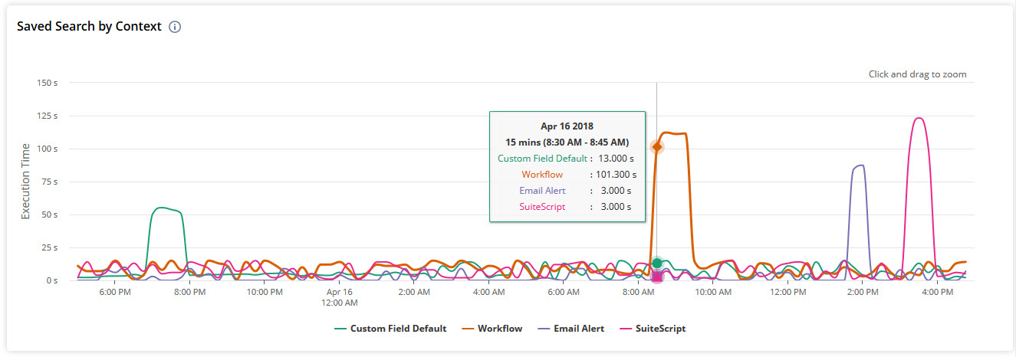Select the green Custom Field Default data marker

click(657, 263)
